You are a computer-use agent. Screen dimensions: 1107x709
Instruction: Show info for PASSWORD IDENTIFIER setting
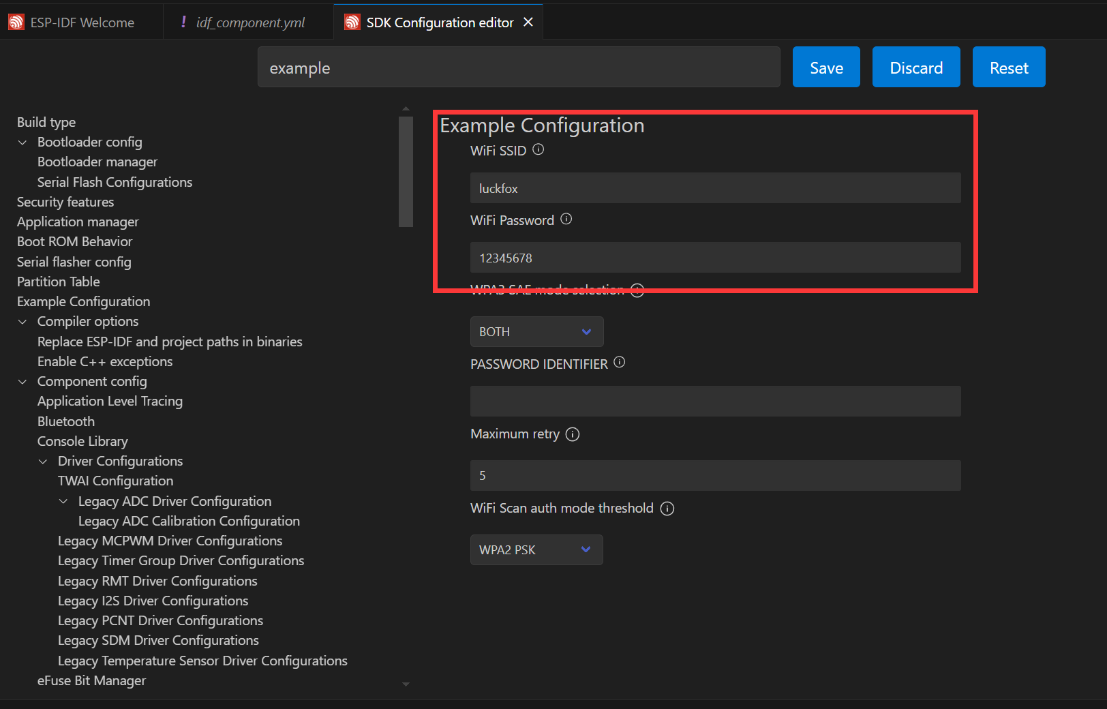[x=619, y=363]
